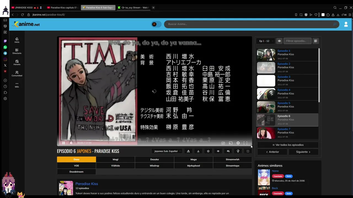Expand the player with expand icon
The image size is (353, 198).
(248, 151)
